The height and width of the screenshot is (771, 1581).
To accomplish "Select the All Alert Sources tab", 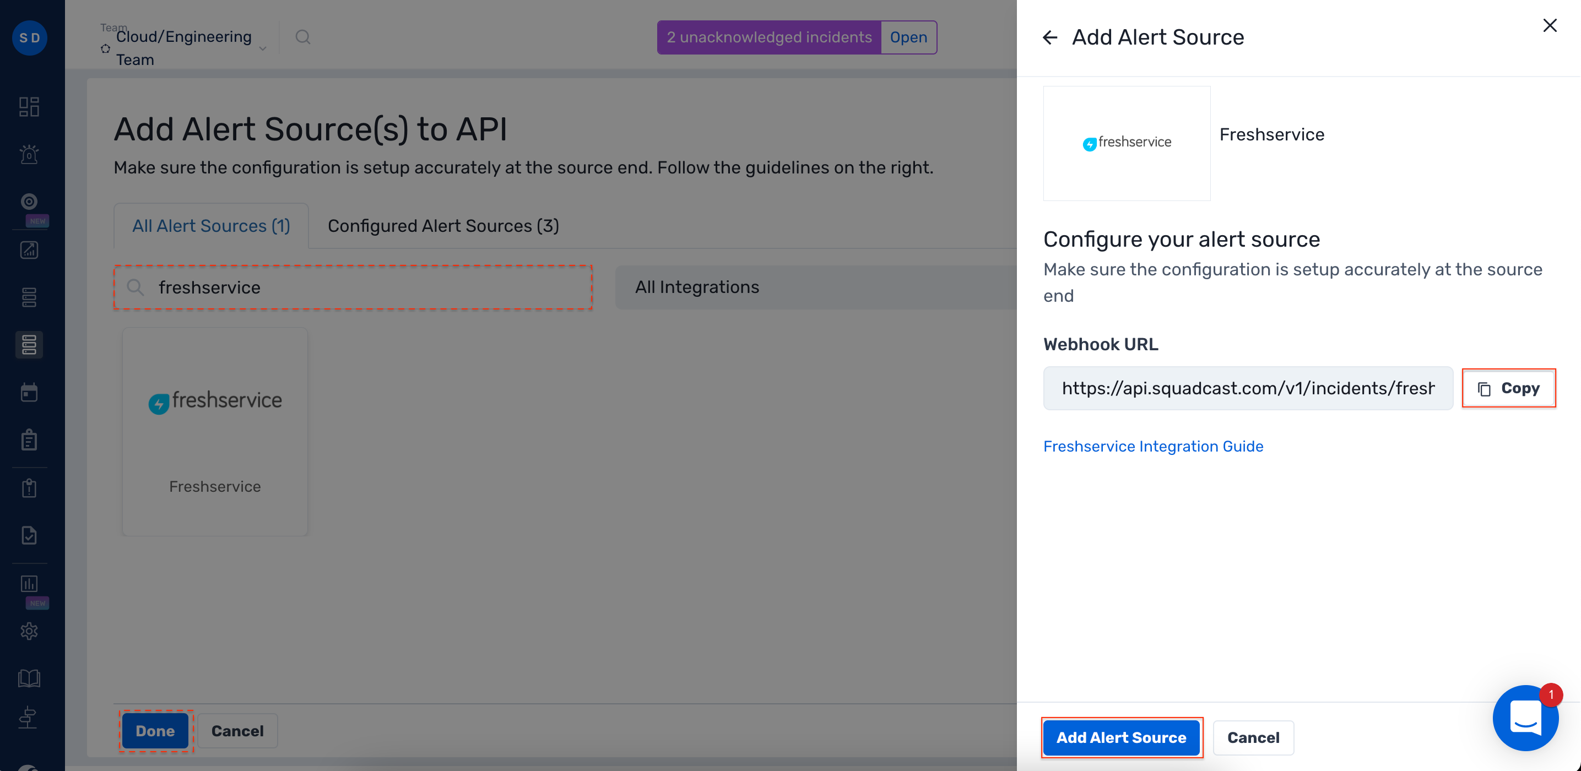I will [x=211, y=225].
